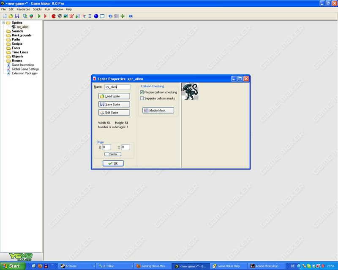Collapse the Sprites folder in tree

[x=3, y=23]
